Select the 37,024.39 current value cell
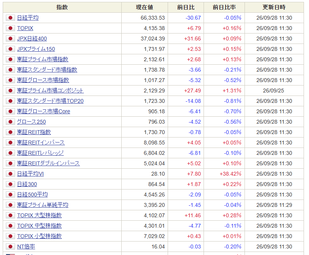The width and height of the screenshot is (309, 255). click(x=144, y=39)
